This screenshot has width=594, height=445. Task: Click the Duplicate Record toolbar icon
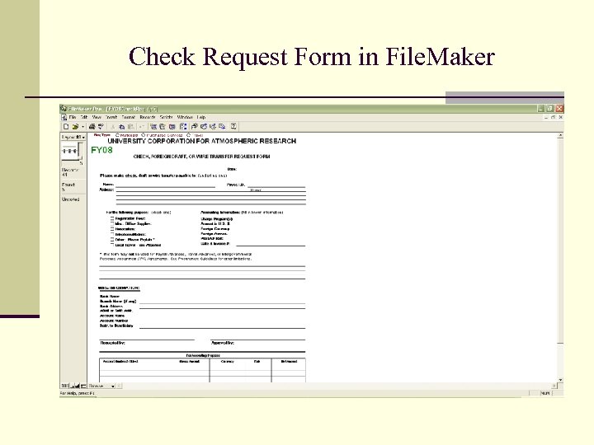(163, 127)
